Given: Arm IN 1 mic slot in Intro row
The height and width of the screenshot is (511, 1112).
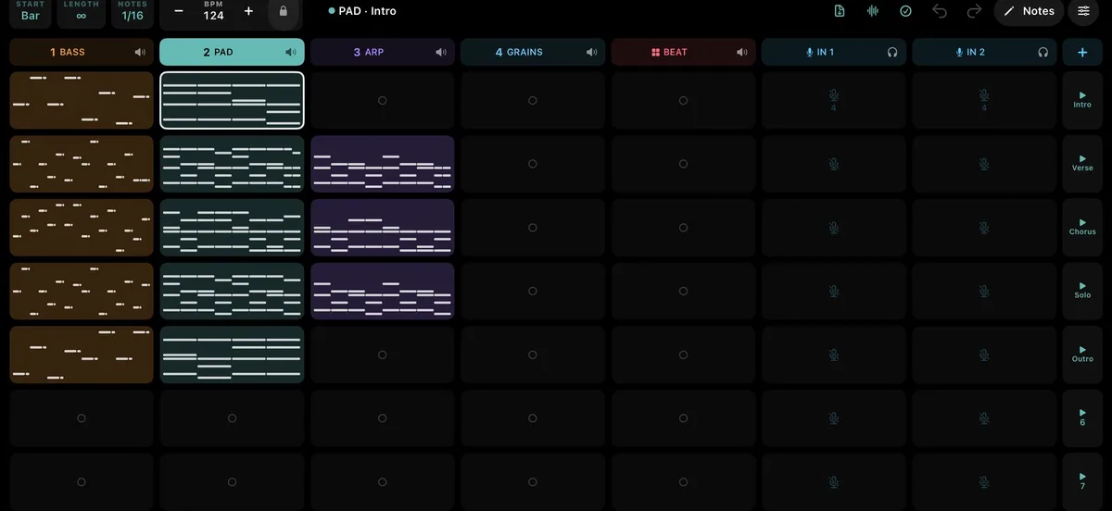Looking at the screenshot, I should (834, 100).
